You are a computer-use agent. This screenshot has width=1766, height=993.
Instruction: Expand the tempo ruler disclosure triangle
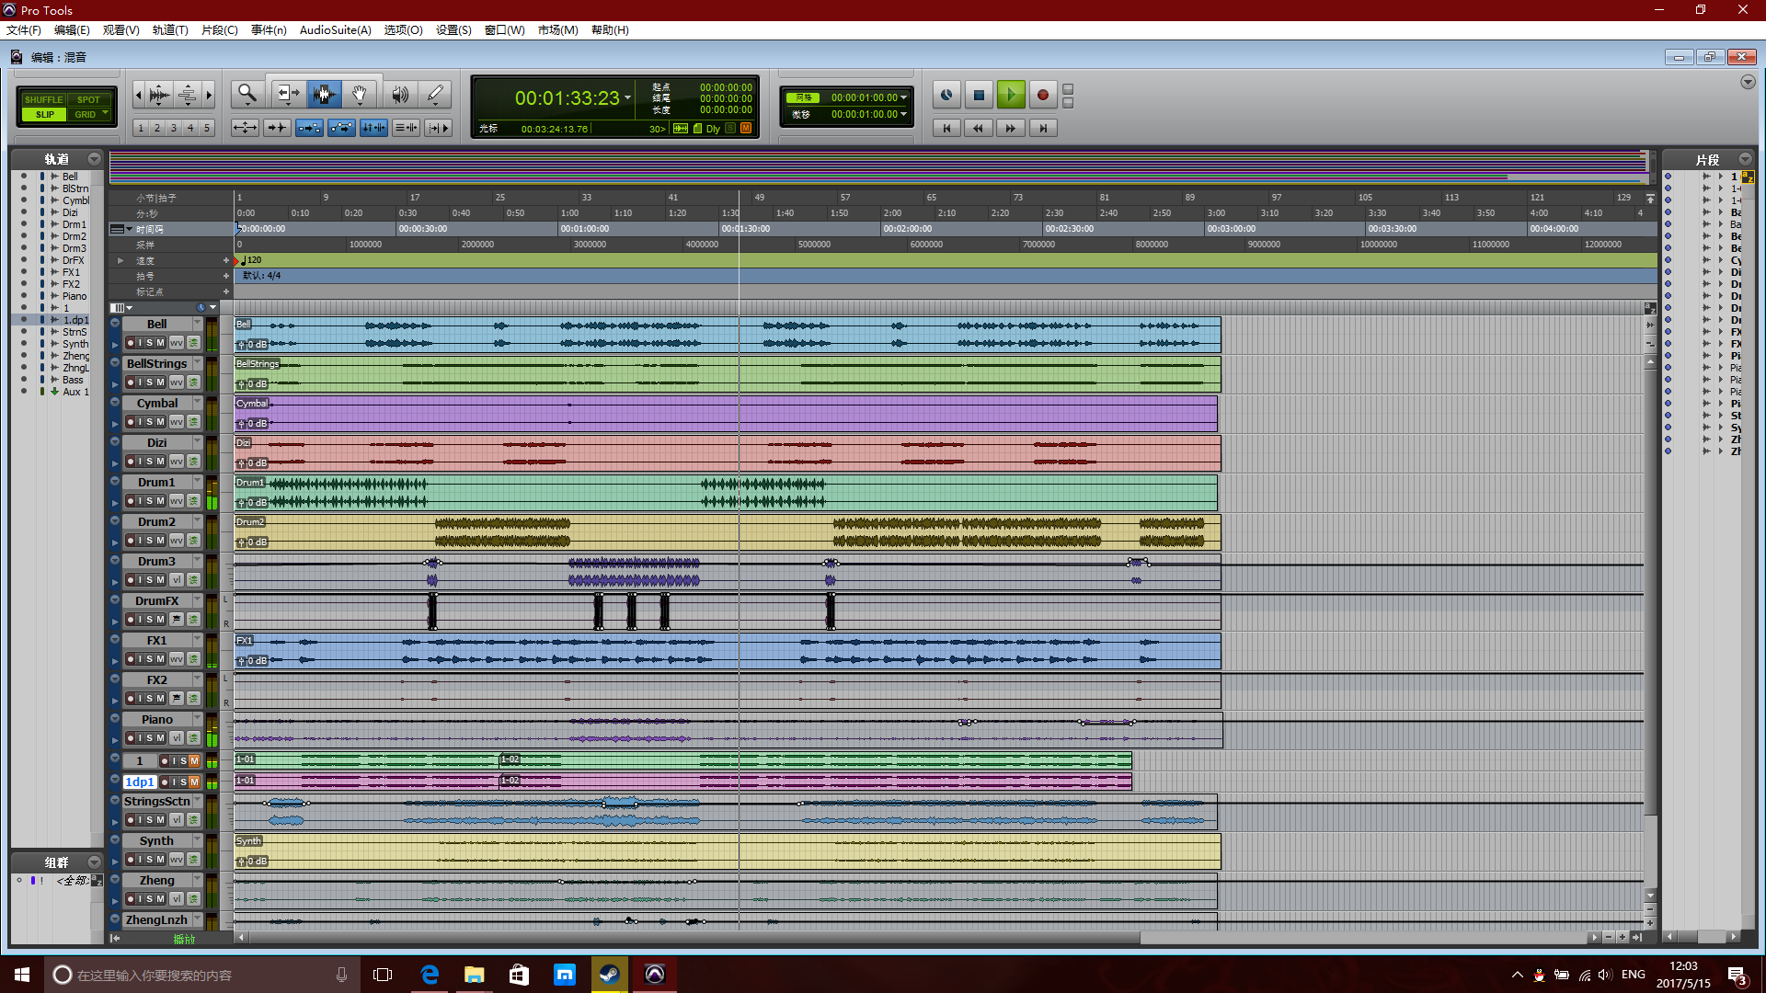(x=120, y=260)
